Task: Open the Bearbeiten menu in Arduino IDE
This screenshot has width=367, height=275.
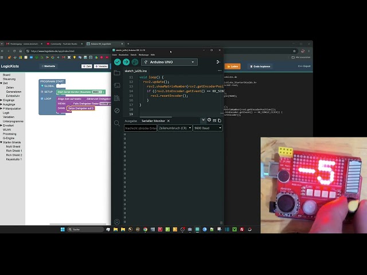Action: tap(124, 55)
